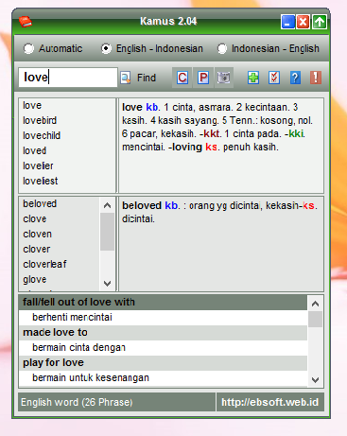The width and height of the screenshot is (347, 436).
Task: Select 'loveliest' in the word list
Action: click(x=41, y=181)
